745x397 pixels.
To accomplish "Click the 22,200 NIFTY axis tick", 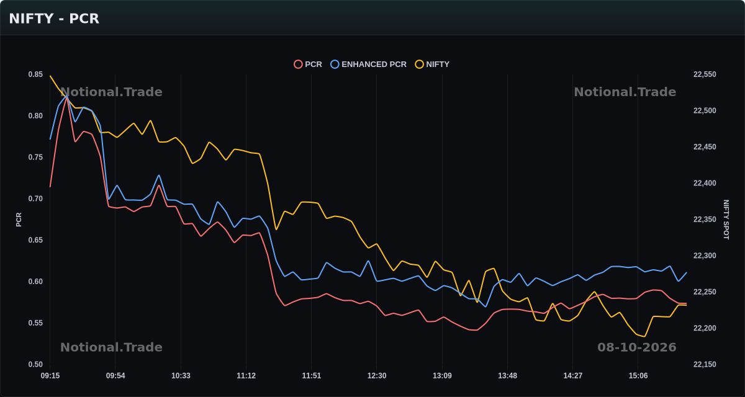I will coord(705,329).
